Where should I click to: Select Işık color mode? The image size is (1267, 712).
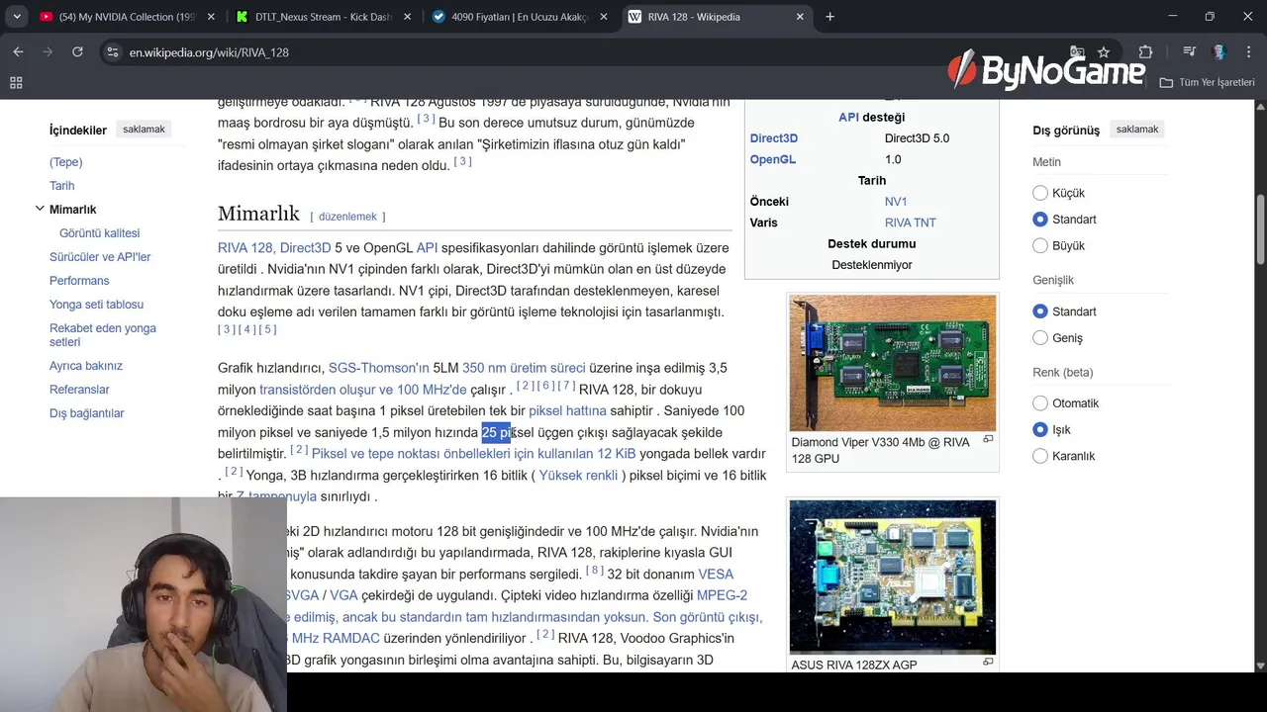click(1040, 430)
